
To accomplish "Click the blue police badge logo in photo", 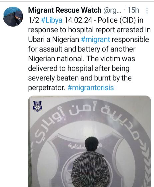I will pos(38,106).
